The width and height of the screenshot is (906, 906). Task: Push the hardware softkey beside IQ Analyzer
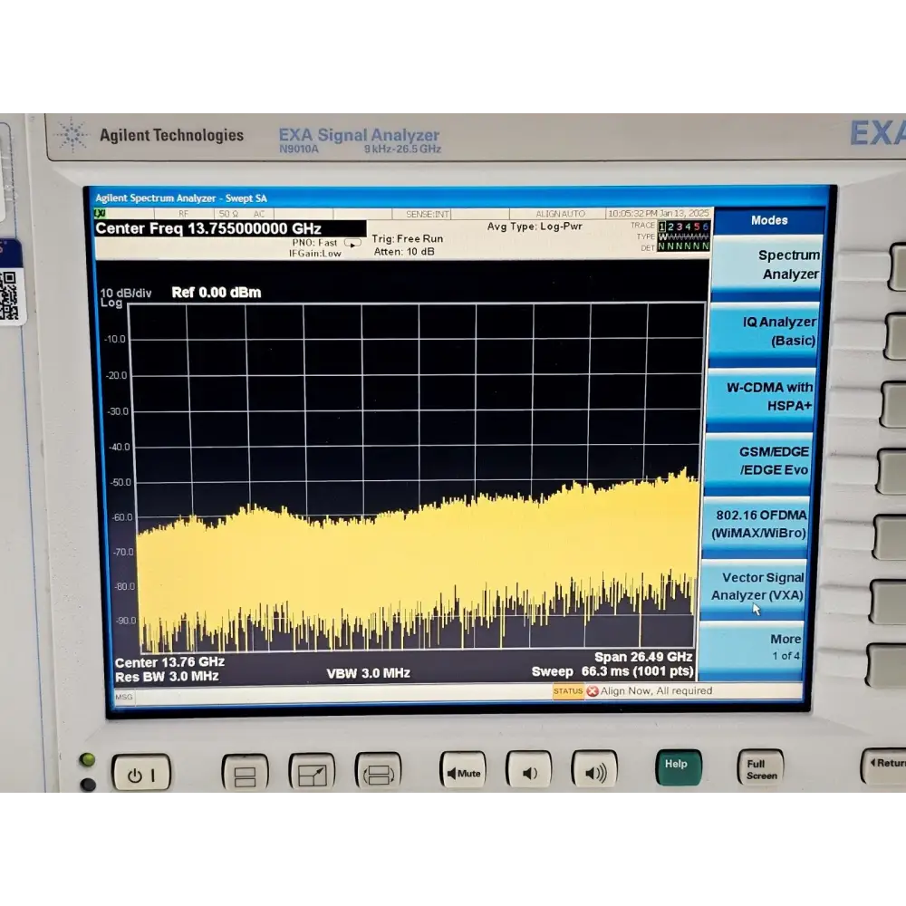896,336
